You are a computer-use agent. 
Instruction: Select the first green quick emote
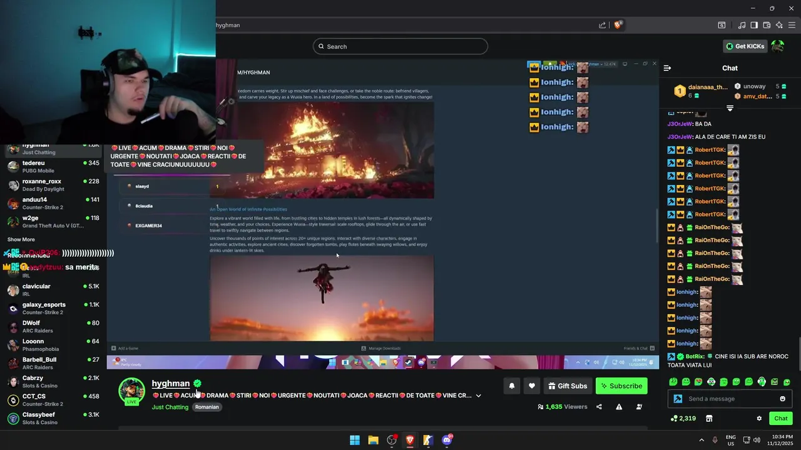point(673,382)
